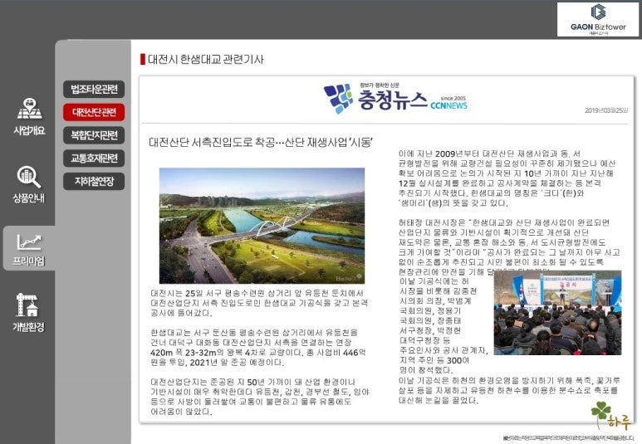Click paragraph starting 한샘대교는 서구 둔산동
Image resolution: width=642 pixels, height=444 pixels.
tap(258, 348)
